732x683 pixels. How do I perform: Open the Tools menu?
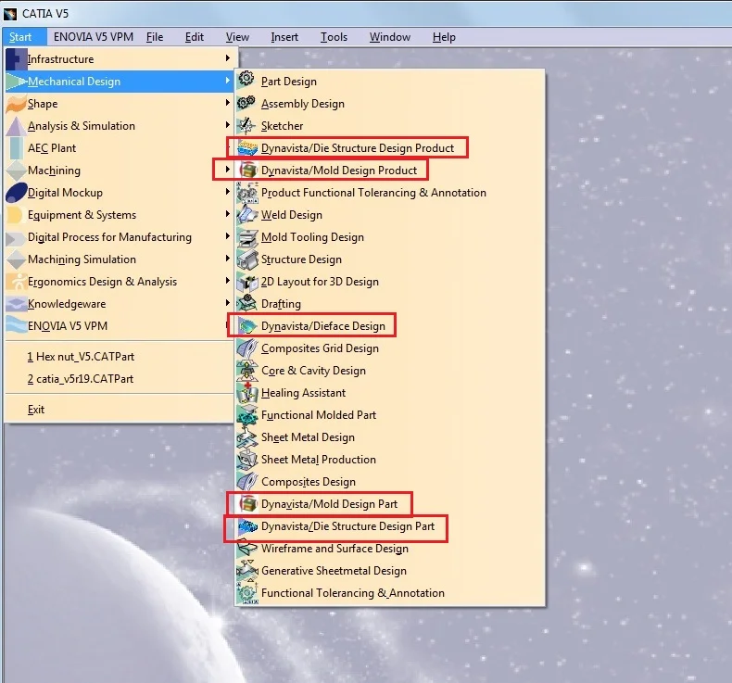(334, 37)
